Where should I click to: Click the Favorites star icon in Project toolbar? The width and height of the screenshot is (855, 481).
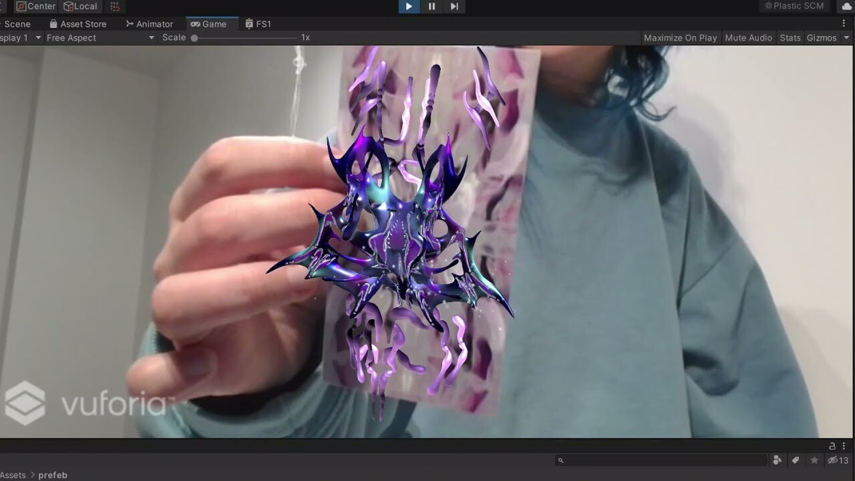click(x=814, y=460)
